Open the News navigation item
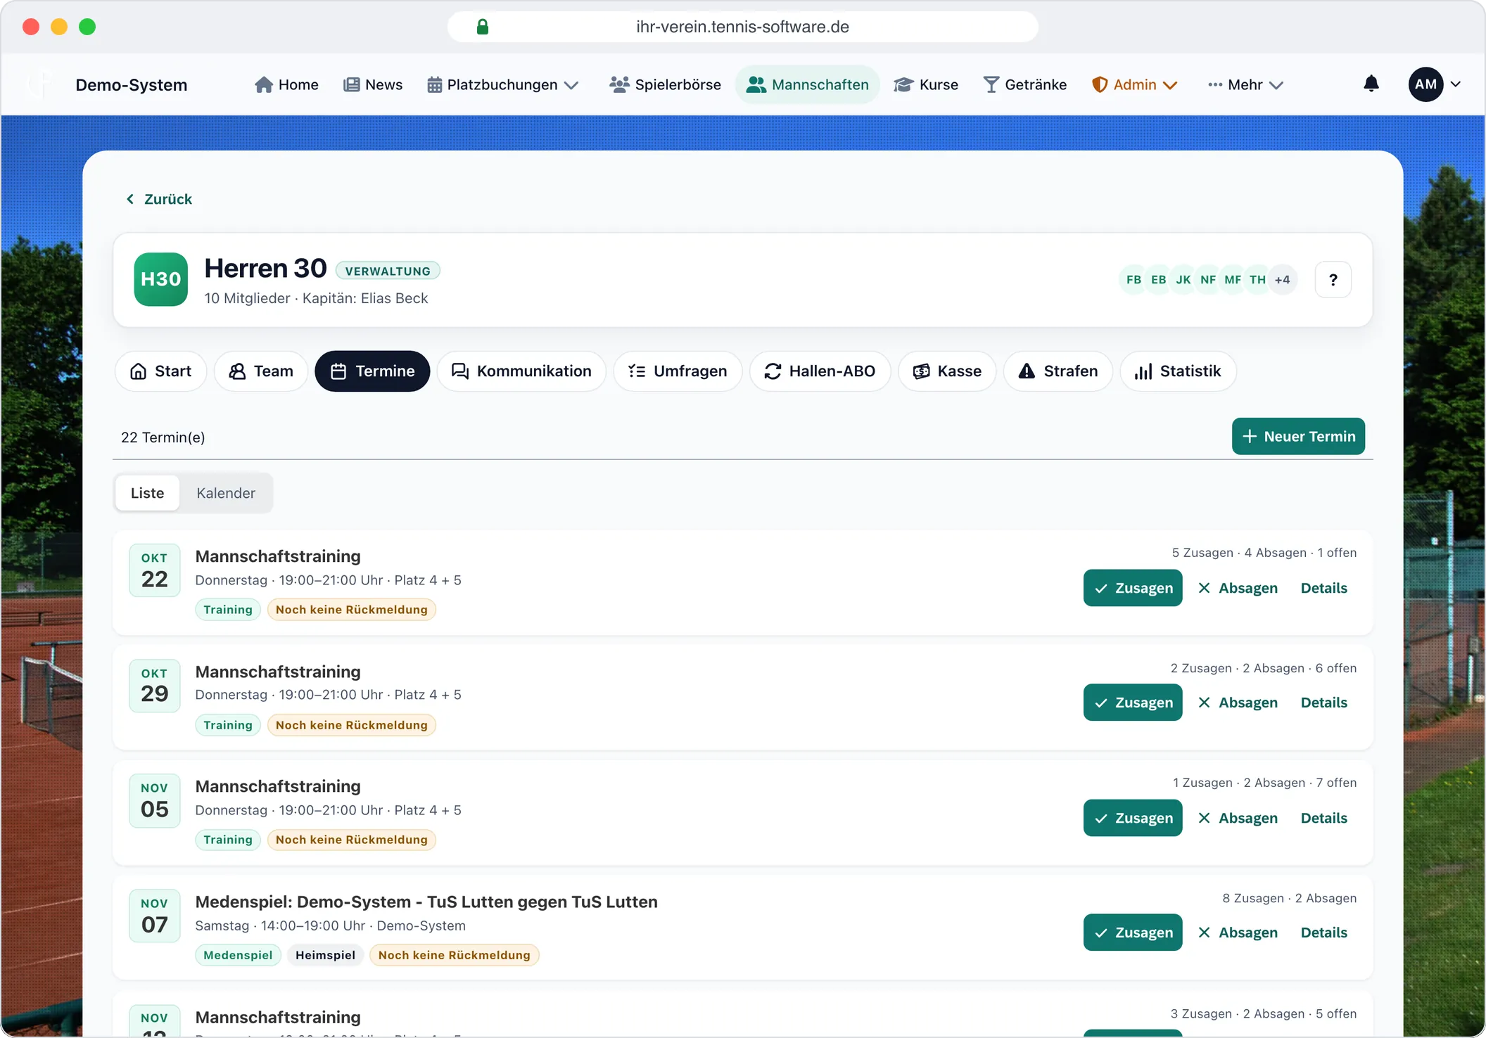Screen dimensions: 1486x1038 point(373,84)
